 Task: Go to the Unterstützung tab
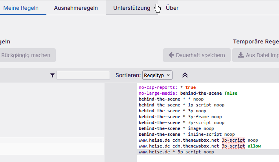(132, 8)
